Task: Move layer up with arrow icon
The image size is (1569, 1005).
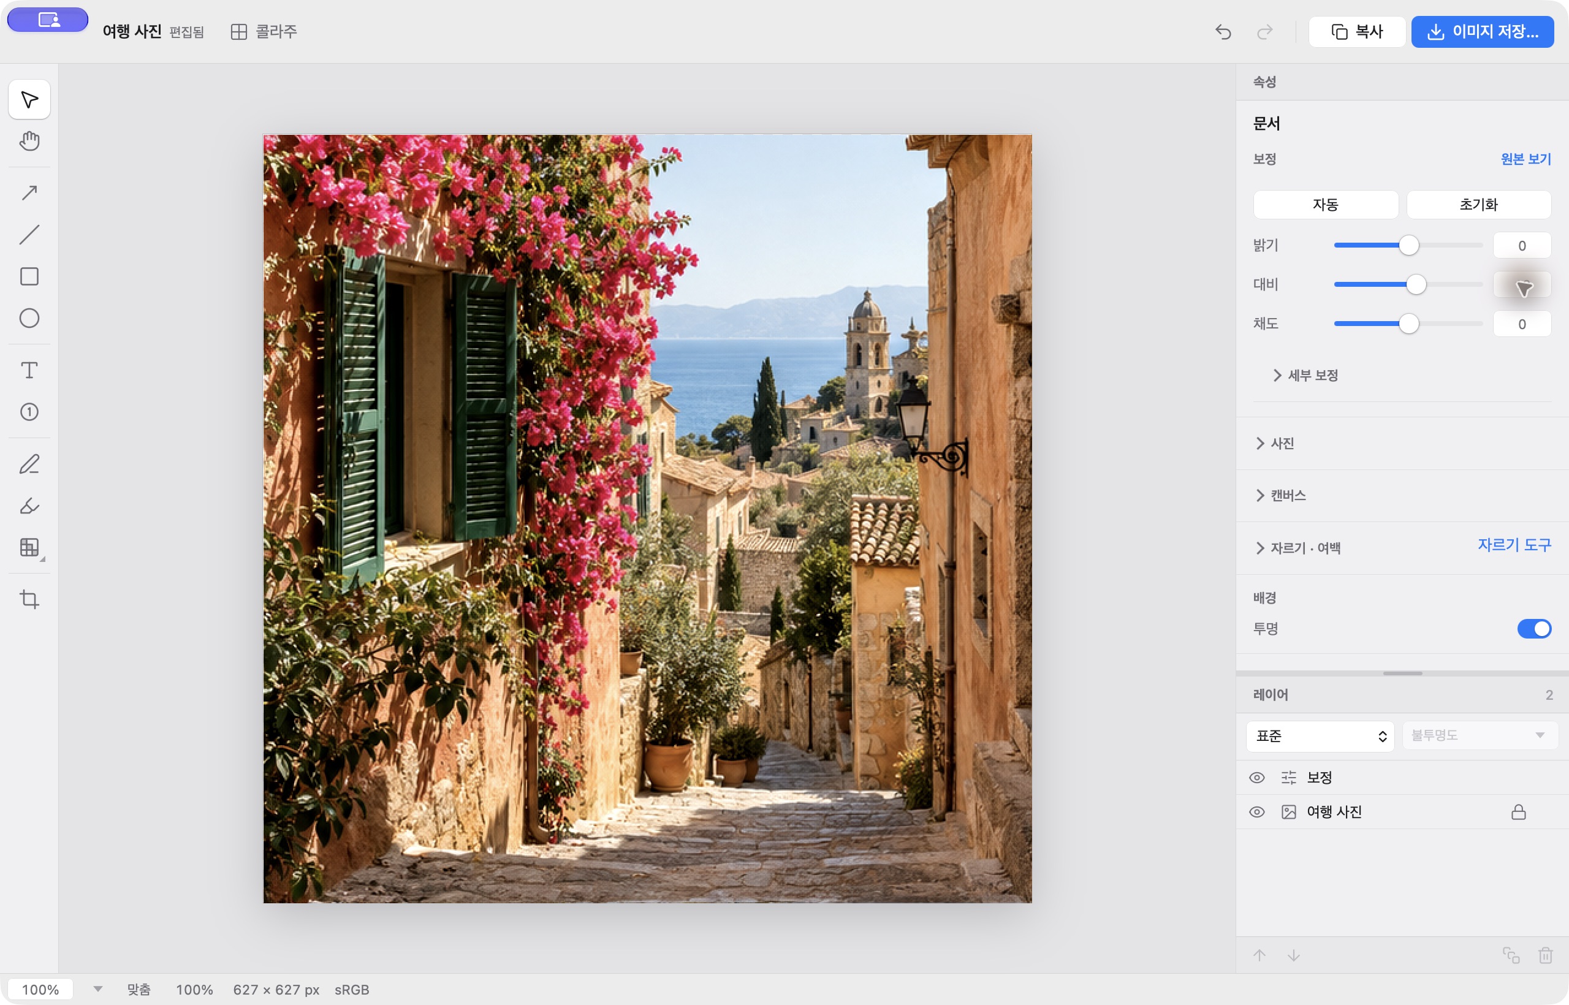Action: 1259,955
